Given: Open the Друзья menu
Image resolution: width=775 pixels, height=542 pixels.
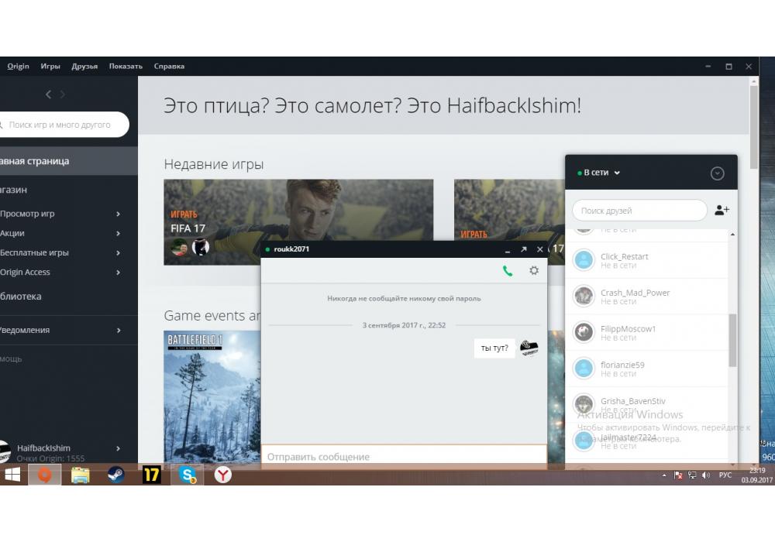Looking at the screenshot, I should 84,66.
